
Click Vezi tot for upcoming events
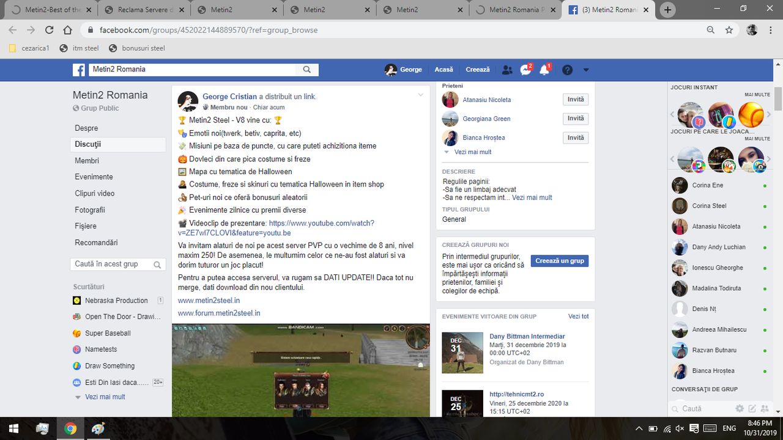click(x=578, y=317)
